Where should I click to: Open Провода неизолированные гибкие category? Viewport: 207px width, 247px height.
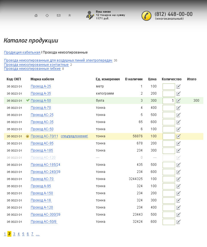[x=32, y=69]
